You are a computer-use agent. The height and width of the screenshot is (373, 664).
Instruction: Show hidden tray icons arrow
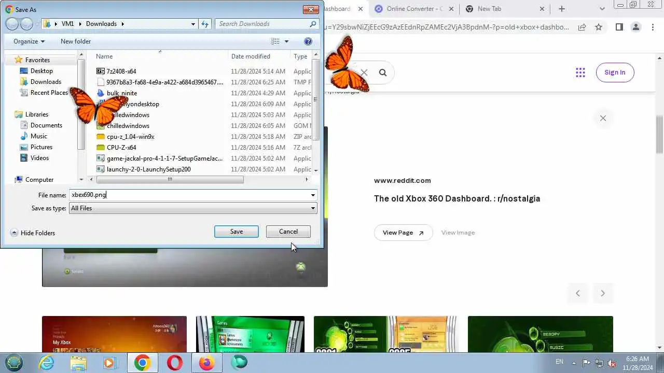pyautogui.click(x=574, y=363)
